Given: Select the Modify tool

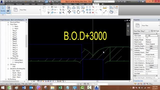Looking at the screenshot, I should (x=3, y=9).
